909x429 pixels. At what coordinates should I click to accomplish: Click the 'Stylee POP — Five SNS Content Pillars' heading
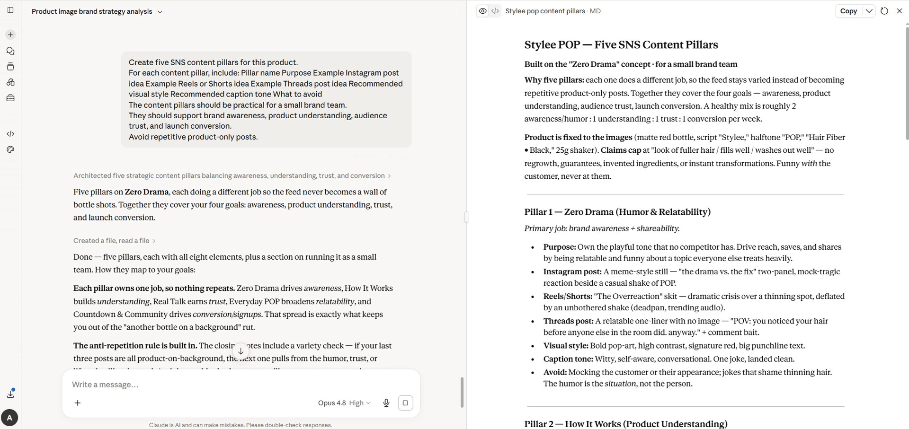click(x=621, y=45)
